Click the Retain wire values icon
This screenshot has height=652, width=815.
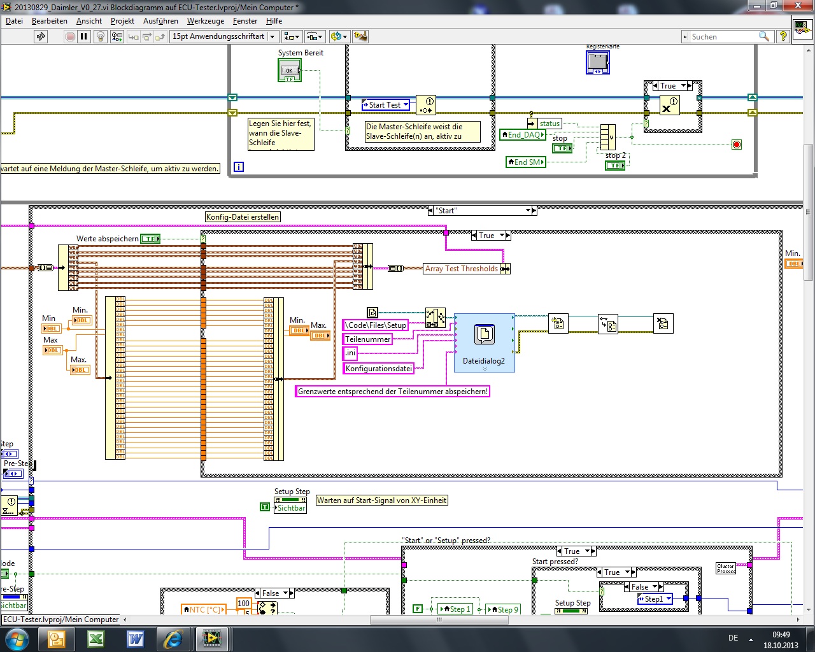tap(117, 36)
